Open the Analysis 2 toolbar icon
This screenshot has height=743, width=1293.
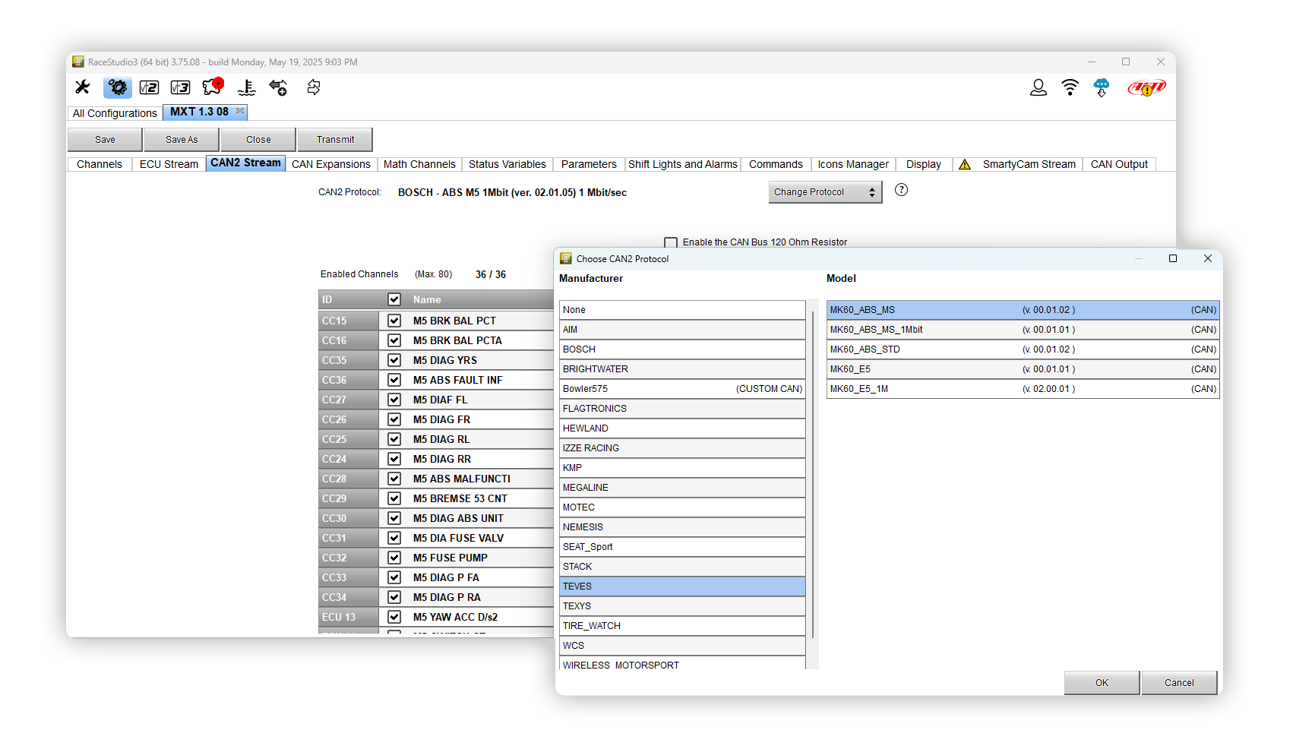[x=149, y=87]
